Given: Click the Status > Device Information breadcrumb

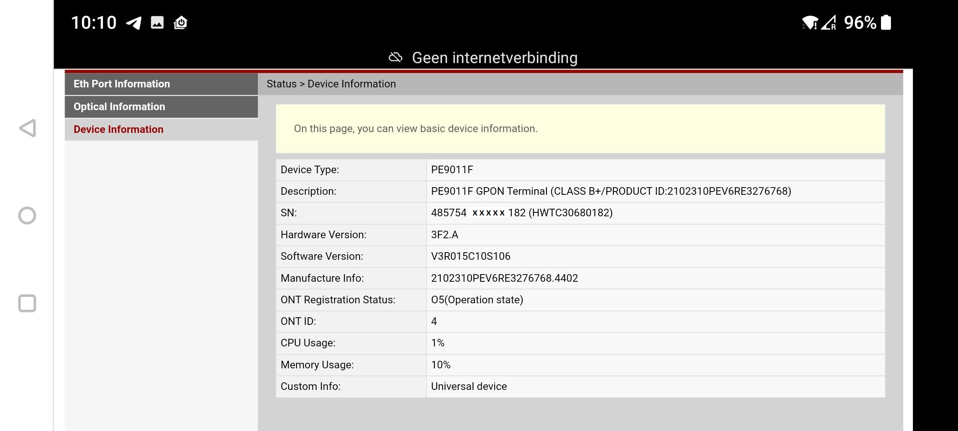Looking at the screenshot, I should pos(331,84).
